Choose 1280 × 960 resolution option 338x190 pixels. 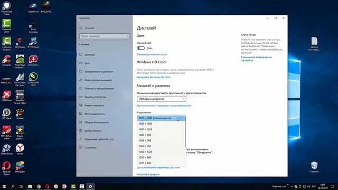162,157
